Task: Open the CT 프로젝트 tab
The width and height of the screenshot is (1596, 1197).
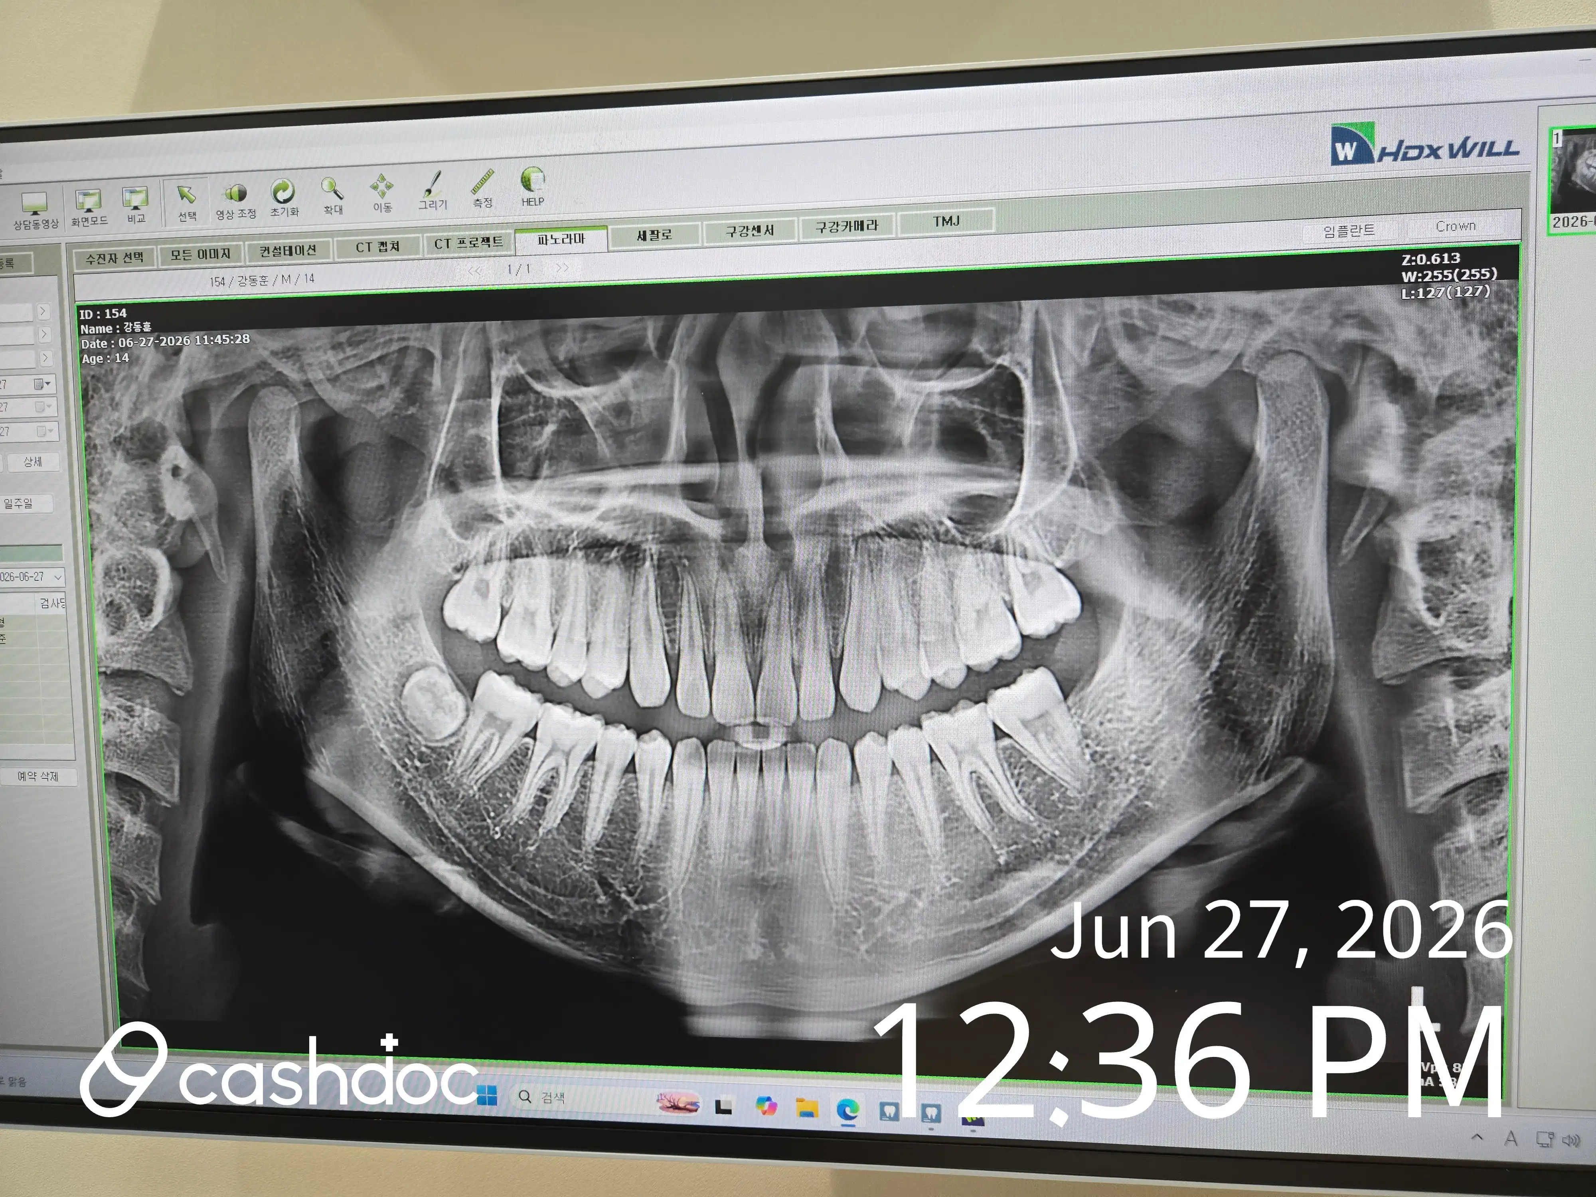Action: point(468,243)
